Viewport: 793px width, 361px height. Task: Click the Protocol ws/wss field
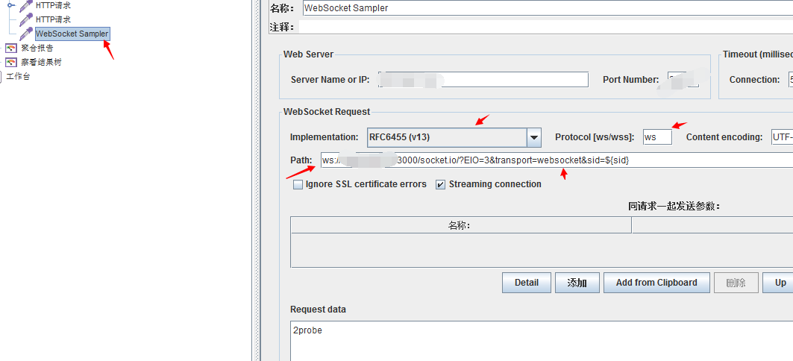657,137
